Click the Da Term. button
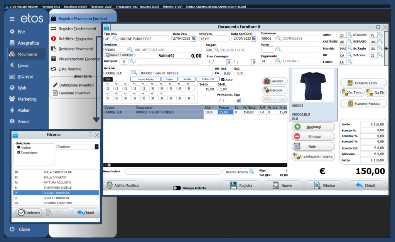The height and width of the screenshot is (242, 395). coord(352,92)
